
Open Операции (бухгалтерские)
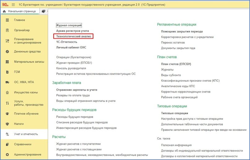[74, 57]
